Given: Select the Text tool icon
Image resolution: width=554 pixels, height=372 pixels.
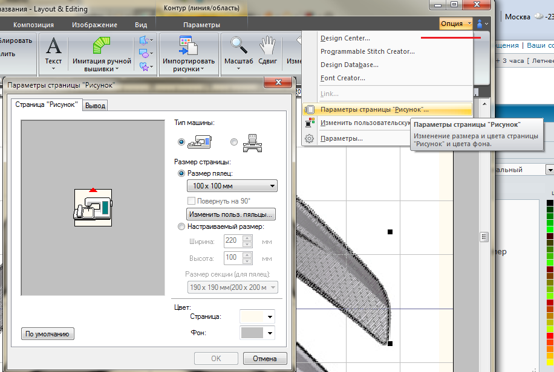Looking at the screenshot, I should (53, 46).
